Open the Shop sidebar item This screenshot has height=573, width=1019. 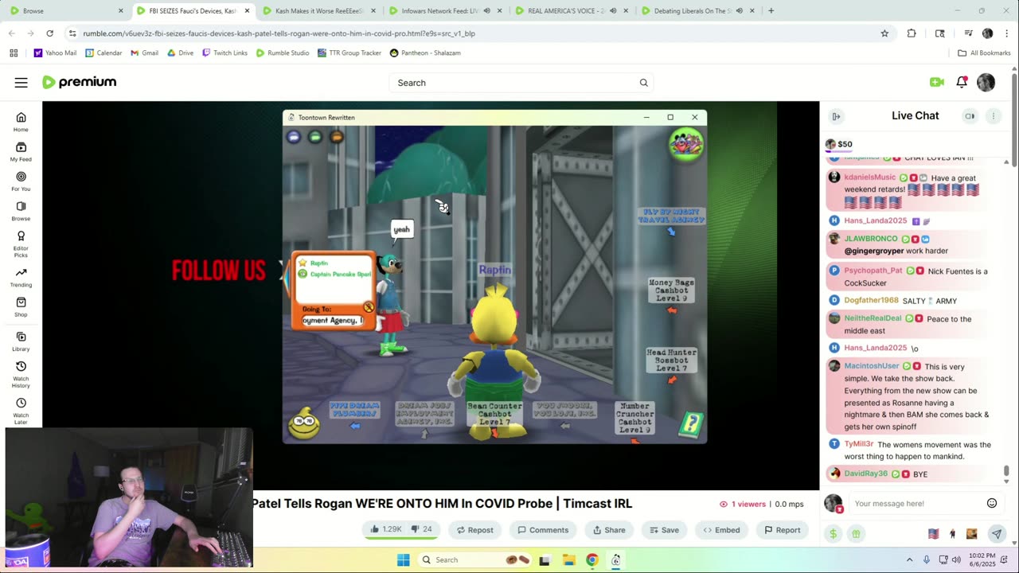click(21, 307)
